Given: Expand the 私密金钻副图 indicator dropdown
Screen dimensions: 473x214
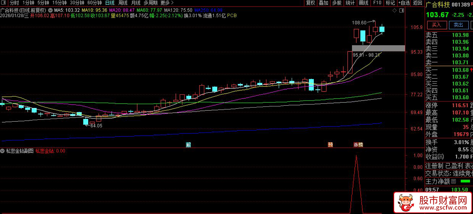Looking at the screenshot, I should (x=3, y=151).
